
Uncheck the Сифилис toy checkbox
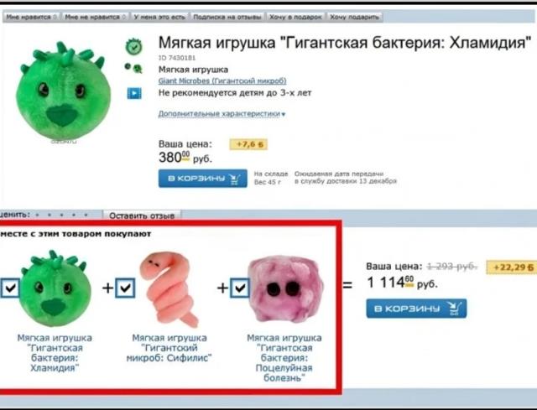125,288
